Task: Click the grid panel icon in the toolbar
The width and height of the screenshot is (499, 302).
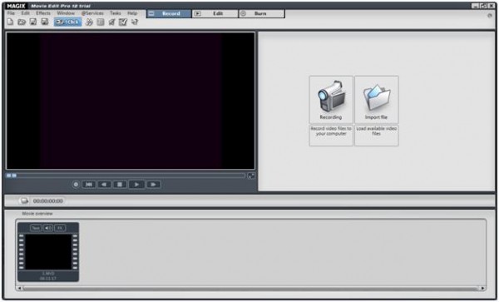Action: tap(101, 22)
